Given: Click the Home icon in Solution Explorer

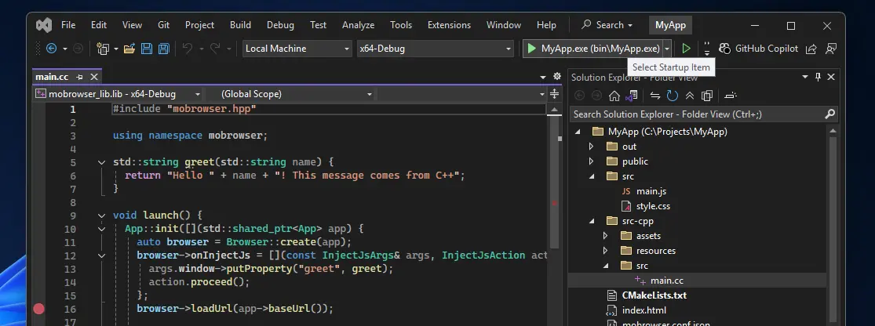Looking at the screenshot, I should [x=614, y=96].
